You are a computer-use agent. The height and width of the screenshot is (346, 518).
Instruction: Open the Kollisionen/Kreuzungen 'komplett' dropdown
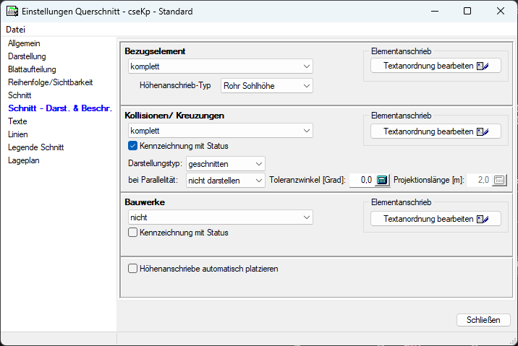(220, 131)
